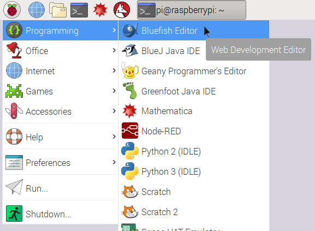Launch Mathematica from the taskbar
This screenshot has height=231, width=315.
click(100, 10)
